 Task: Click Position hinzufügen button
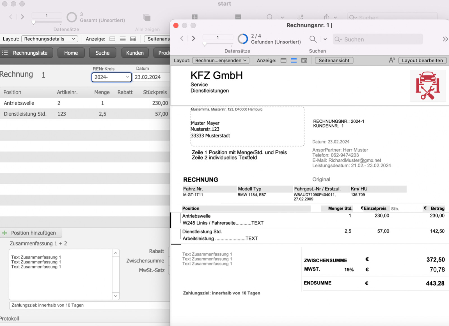31,233
